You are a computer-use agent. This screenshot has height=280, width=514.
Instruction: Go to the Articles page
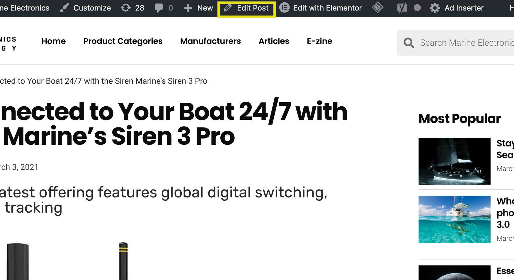(274, 41)
